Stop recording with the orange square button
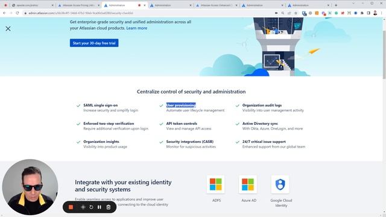This screenshot has height=217, width=386. pos(71,207)
